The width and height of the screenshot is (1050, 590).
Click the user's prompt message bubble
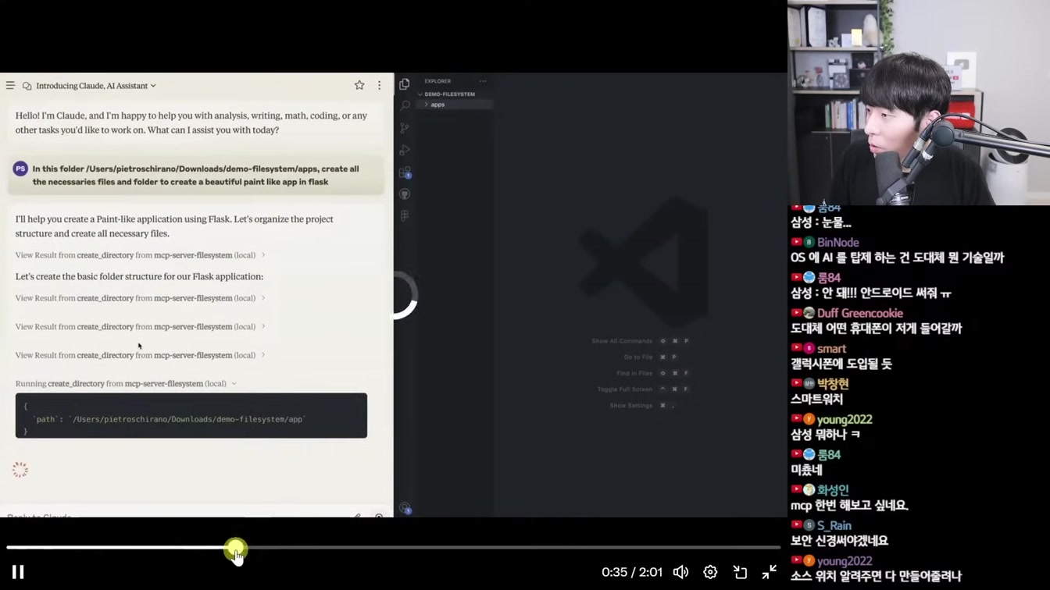196,176
